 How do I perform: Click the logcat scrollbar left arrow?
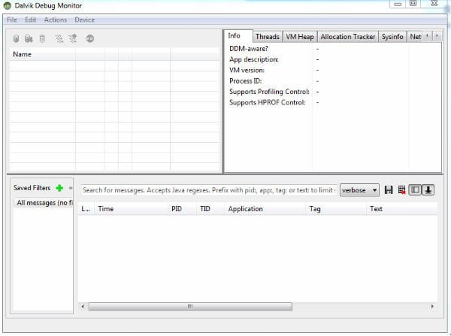(83, 307)
